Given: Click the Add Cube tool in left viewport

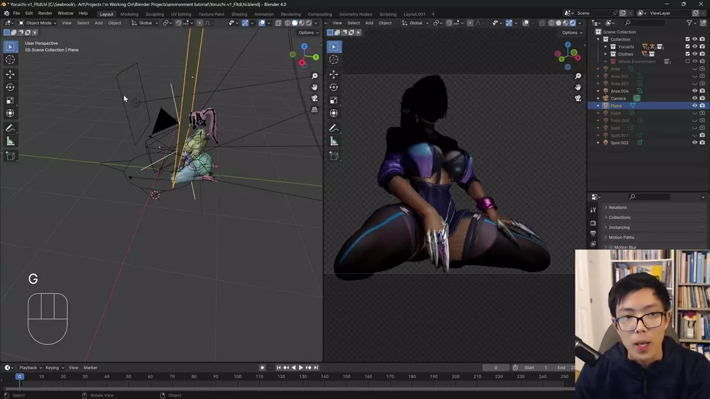Looking at the screenshot, I should pos(10,156).
